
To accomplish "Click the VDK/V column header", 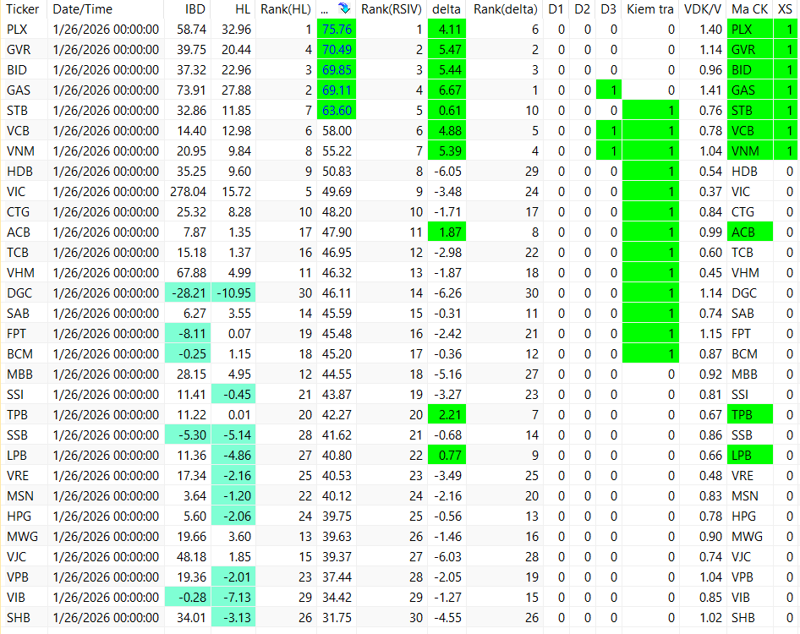I will (x=703, y=9).
